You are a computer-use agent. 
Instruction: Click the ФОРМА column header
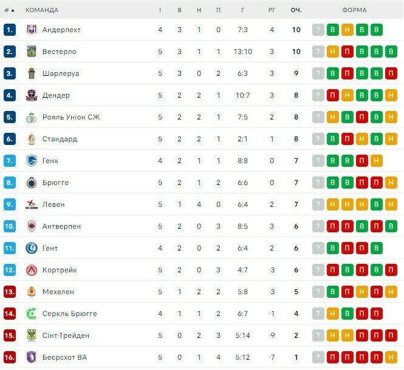pos(354,10)
